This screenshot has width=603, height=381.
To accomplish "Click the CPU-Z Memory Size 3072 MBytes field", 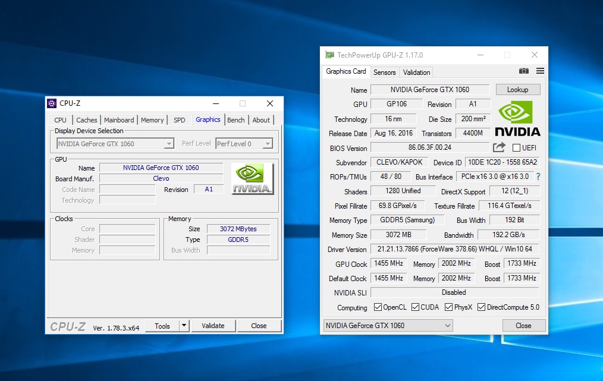I will 238,229.
